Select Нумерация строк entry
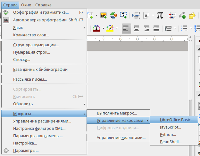200x156 pixels. coord(44,52)
